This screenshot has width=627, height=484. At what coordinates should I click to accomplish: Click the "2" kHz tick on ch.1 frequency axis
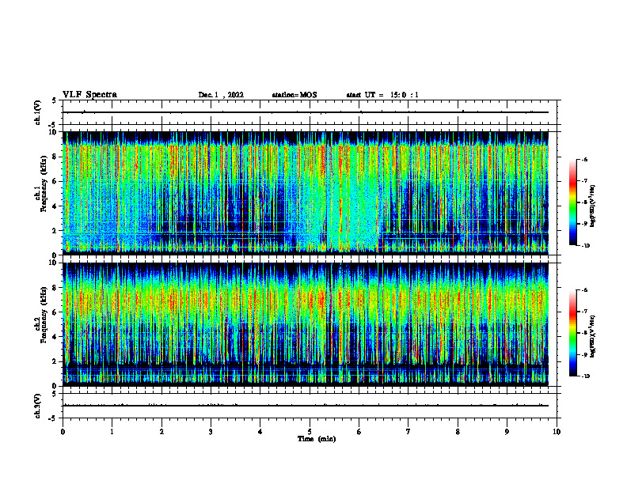pyautogui.click(x=55, y=231)
